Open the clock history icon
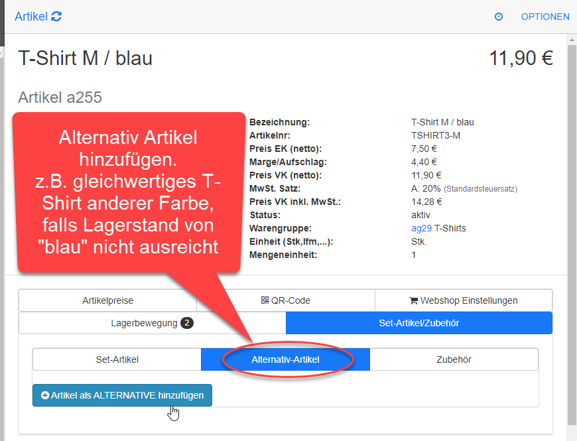Image resolution: width=577 pixels, height=441 pixels. (x=499, y=17)
